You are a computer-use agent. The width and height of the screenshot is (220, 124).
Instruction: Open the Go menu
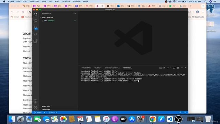tap(51, 1)
